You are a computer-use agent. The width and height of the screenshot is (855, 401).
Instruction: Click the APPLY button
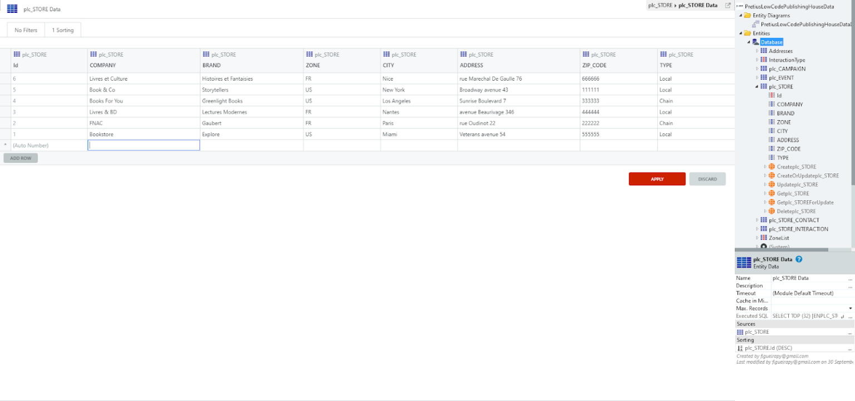(x=657, y=179)
